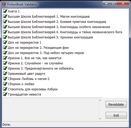
Task: Click the FictionBook Validator title bar logo icon
Action: [x=4, y=4]
